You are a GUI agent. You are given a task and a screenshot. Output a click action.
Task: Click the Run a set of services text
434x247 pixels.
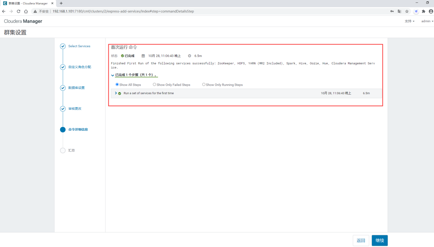click(149, 93)
